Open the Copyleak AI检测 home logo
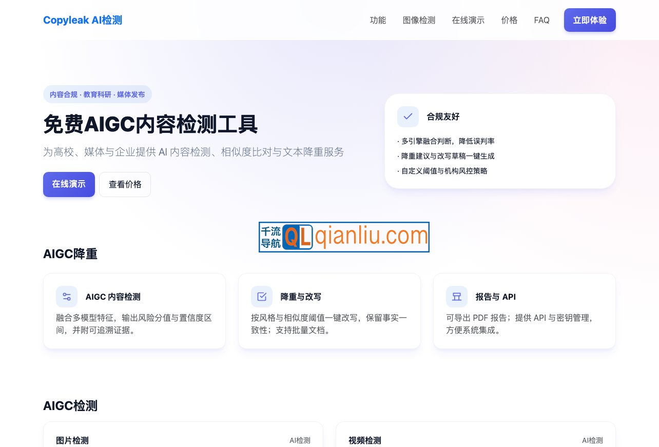 [x=83, y=20]
